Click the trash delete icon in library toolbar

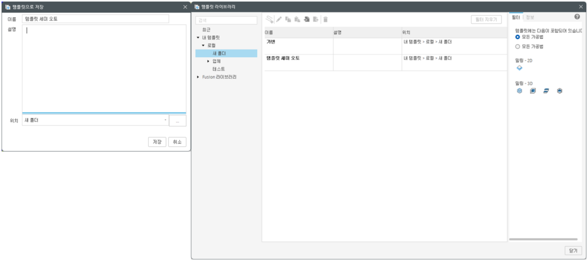[326, 19]
